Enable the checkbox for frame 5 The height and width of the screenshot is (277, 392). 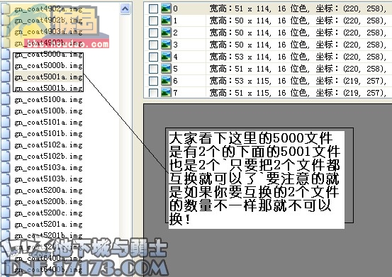pos(153,69)
